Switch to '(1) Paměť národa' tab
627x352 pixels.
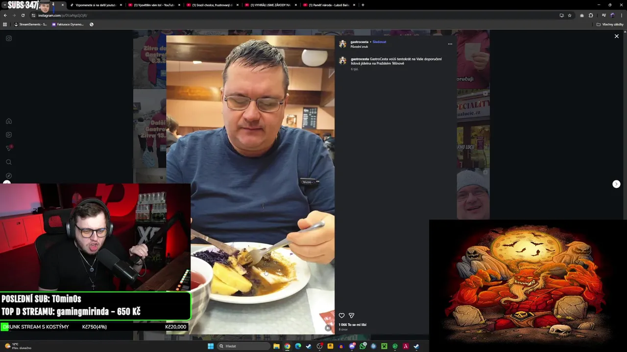(x=329, y=5)
